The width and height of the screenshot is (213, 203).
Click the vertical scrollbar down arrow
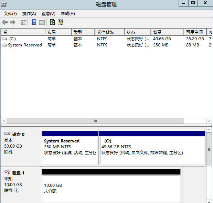(209, 202)
